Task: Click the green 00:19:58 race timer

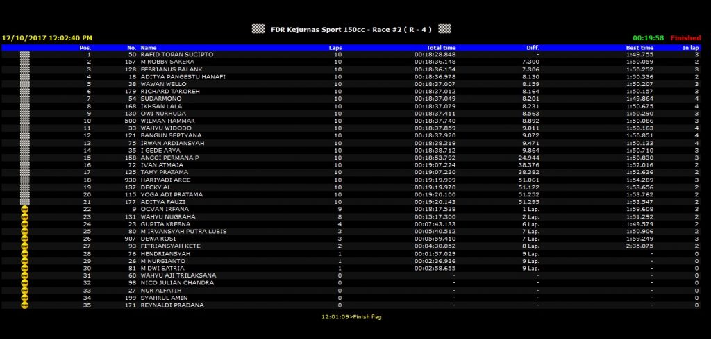Action: [x=649, y=38]
